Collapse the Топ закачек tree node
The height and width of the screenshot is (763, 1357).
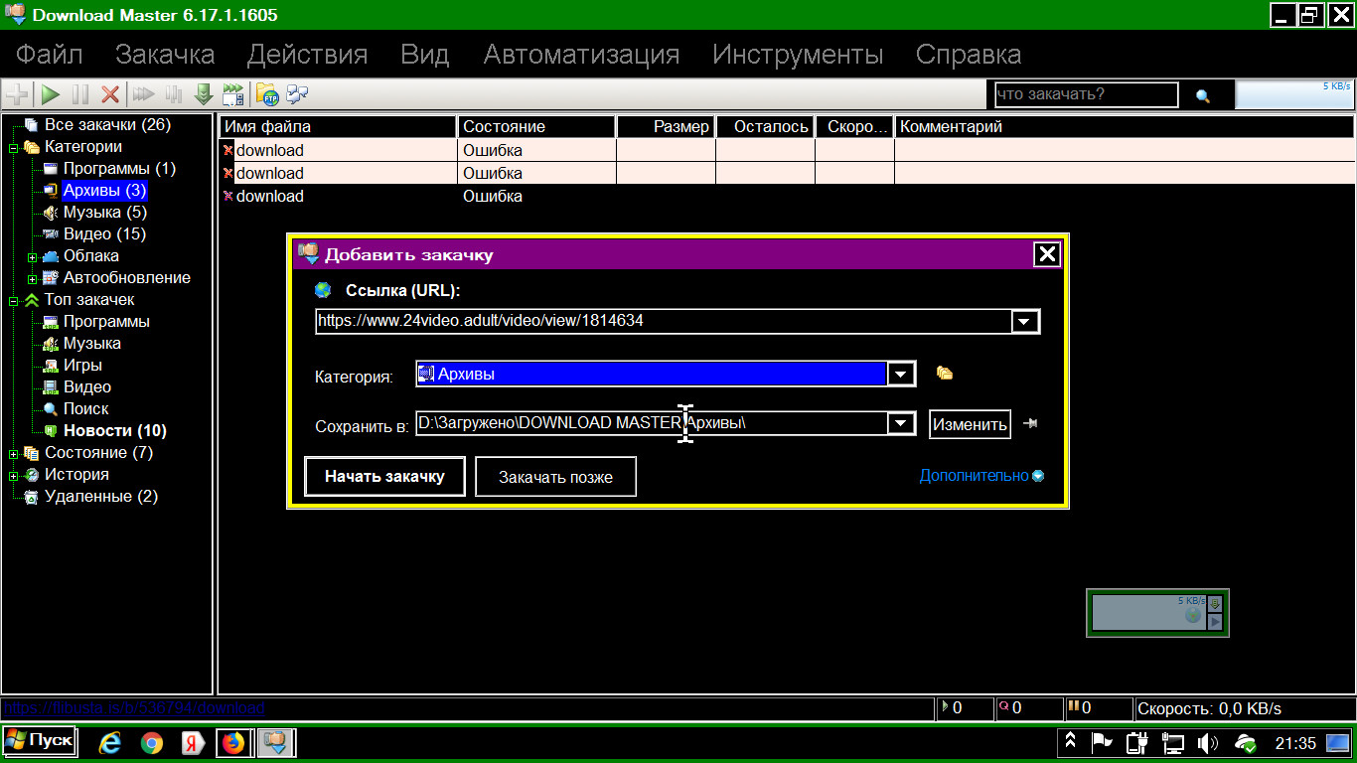pyautogui.click(x=14, y=300)
